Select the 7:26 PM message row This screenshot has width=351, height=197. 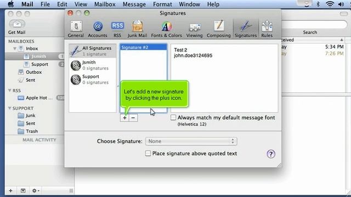tap(313, 54)
